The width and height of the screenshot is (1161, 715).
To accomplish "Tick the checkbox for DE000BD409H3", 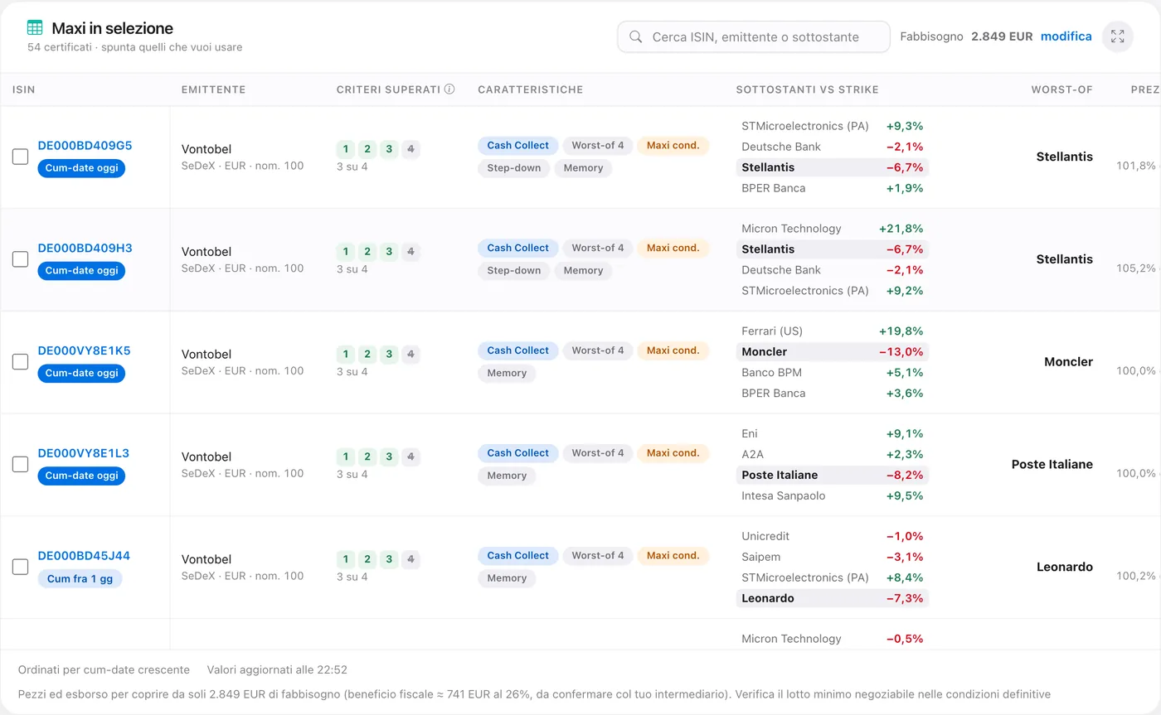I will coord(20,259).
